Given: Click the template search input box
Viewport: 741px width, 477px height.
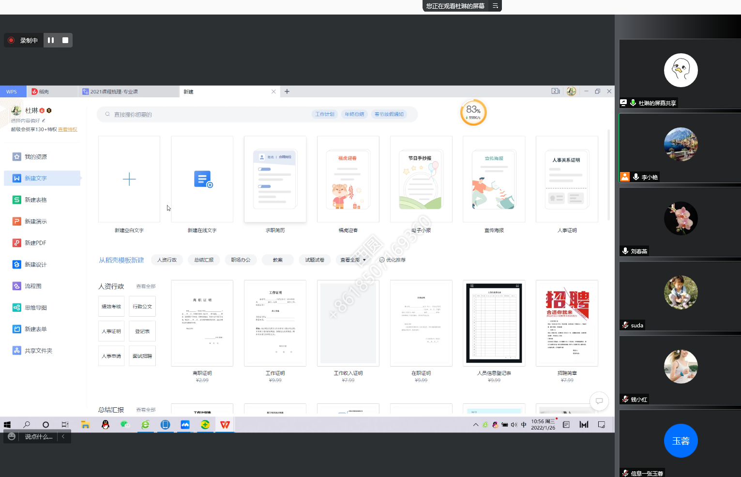Looking at the screenshot, I should [x=203, y=114].
